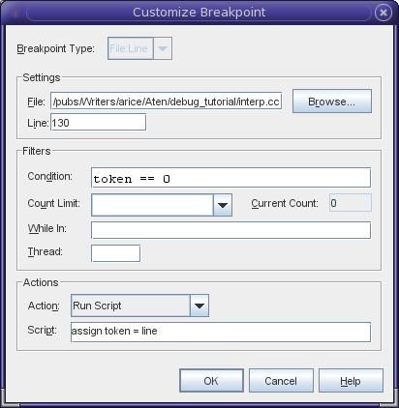Click the Action label
This screenshot has height=408, width=399.
[x=44, y=306]
